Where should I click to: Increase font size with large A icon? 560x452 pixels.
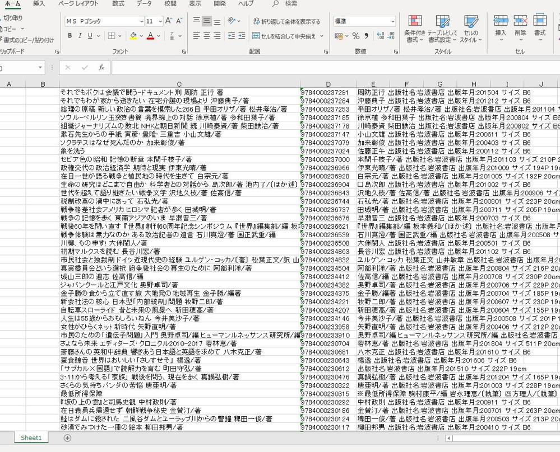169,21
